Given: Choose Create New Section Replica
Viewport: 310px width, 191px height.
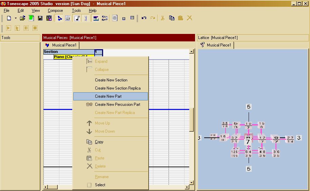Looking at the screenshot, I should pos(111,88).
